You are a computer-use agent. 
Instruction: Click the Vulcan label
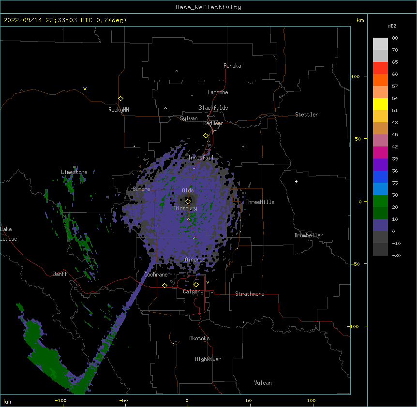click(263, 383)
